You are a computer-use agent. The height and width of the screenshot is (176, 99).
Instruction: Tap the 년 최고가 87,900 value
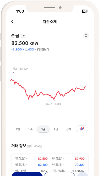[x=80, y=159]
